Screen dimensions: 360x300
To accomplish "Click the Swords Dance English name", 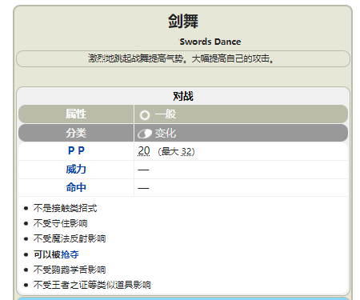I will [x=210, y=42].
